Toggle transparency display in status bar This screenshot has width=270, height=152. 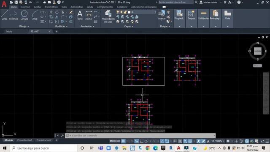click(x=180, y=141)
